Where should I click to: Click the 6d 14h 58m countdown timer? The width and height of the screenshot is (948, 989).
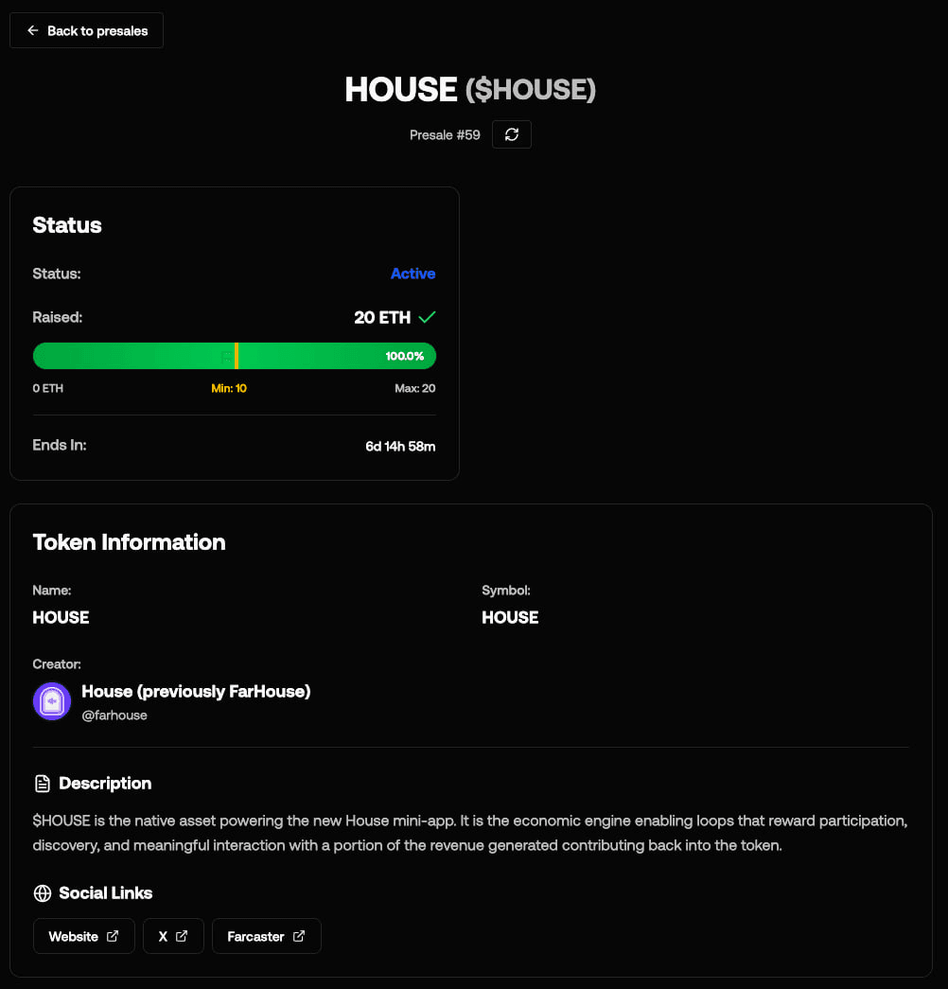[400, 446]
